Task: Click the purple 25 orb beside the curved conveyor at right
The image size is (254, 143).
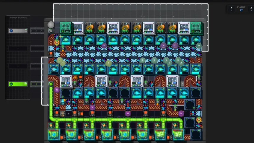Action: 181,113
